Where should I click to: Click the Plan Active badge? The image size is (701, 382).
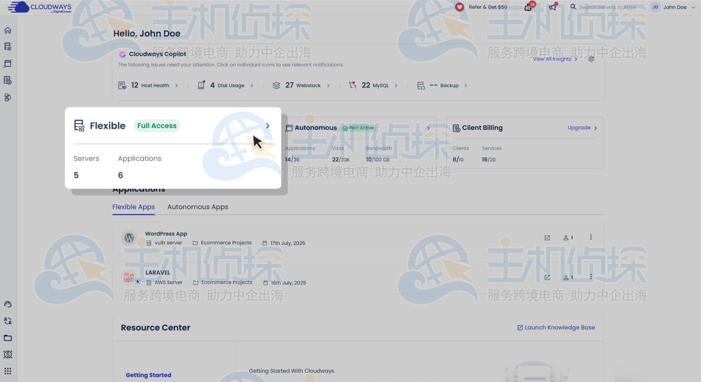tap(358, 128)
